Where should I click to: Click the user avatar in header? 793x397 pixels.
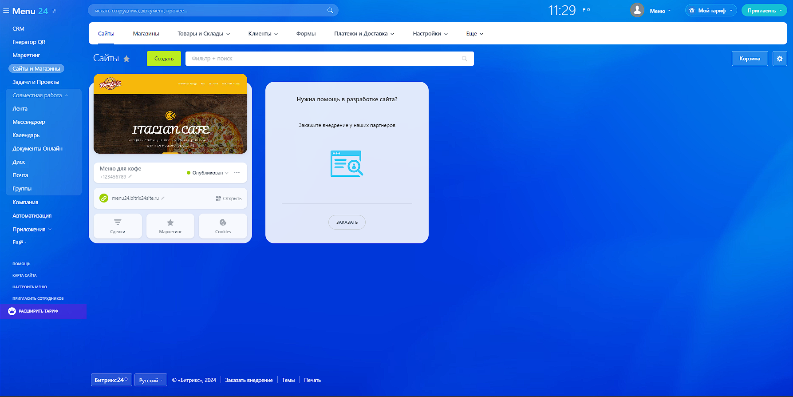tap(637, 10)
